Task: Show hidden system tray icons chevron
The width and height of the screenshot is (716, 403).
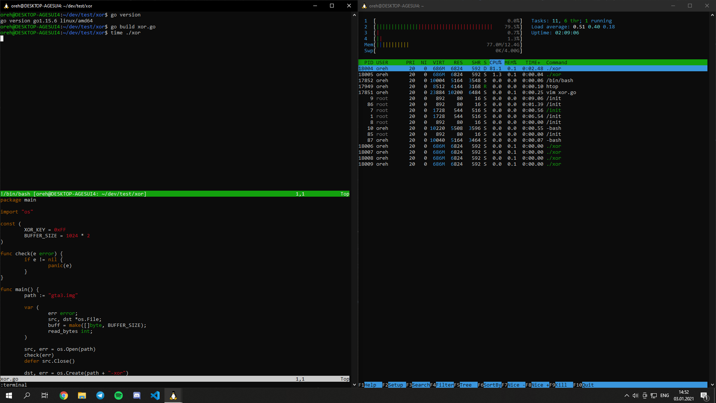Action: click(626, 396)
